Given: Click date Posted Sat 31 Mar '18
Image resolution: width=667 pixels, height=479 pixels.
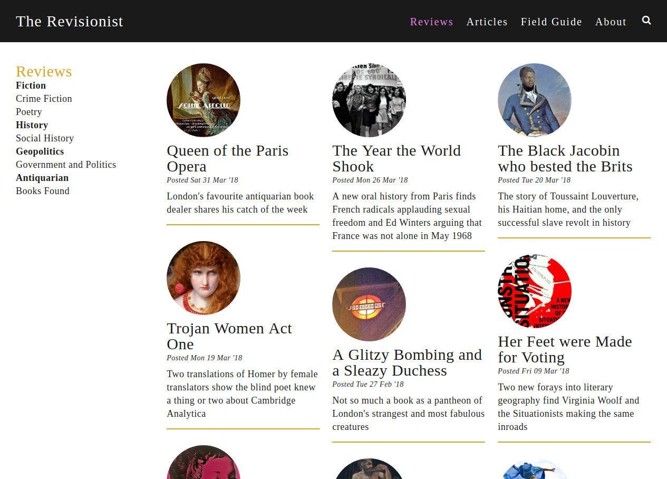Looking at the screenshot, I should tap(202, 180).
